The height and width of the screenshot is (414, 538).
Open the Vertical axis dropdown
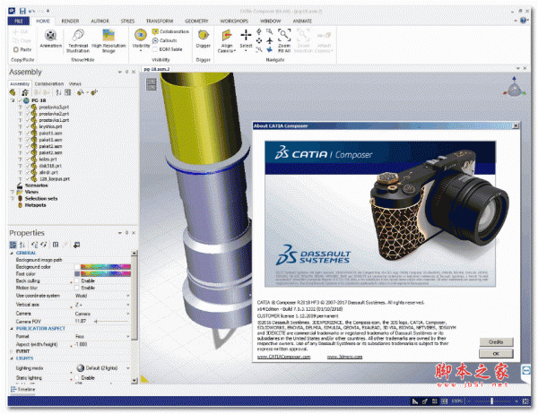click(x=128, y=305)
